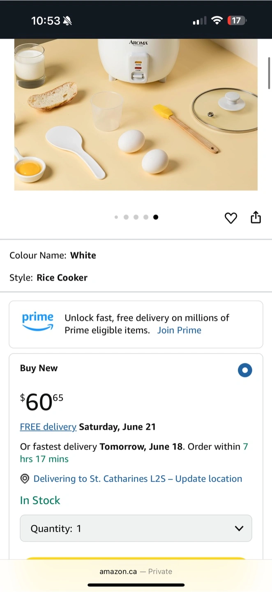Tap the rice cooker product image
The image size is (272, 592).
pyautogui.click(x=136, y=115)
